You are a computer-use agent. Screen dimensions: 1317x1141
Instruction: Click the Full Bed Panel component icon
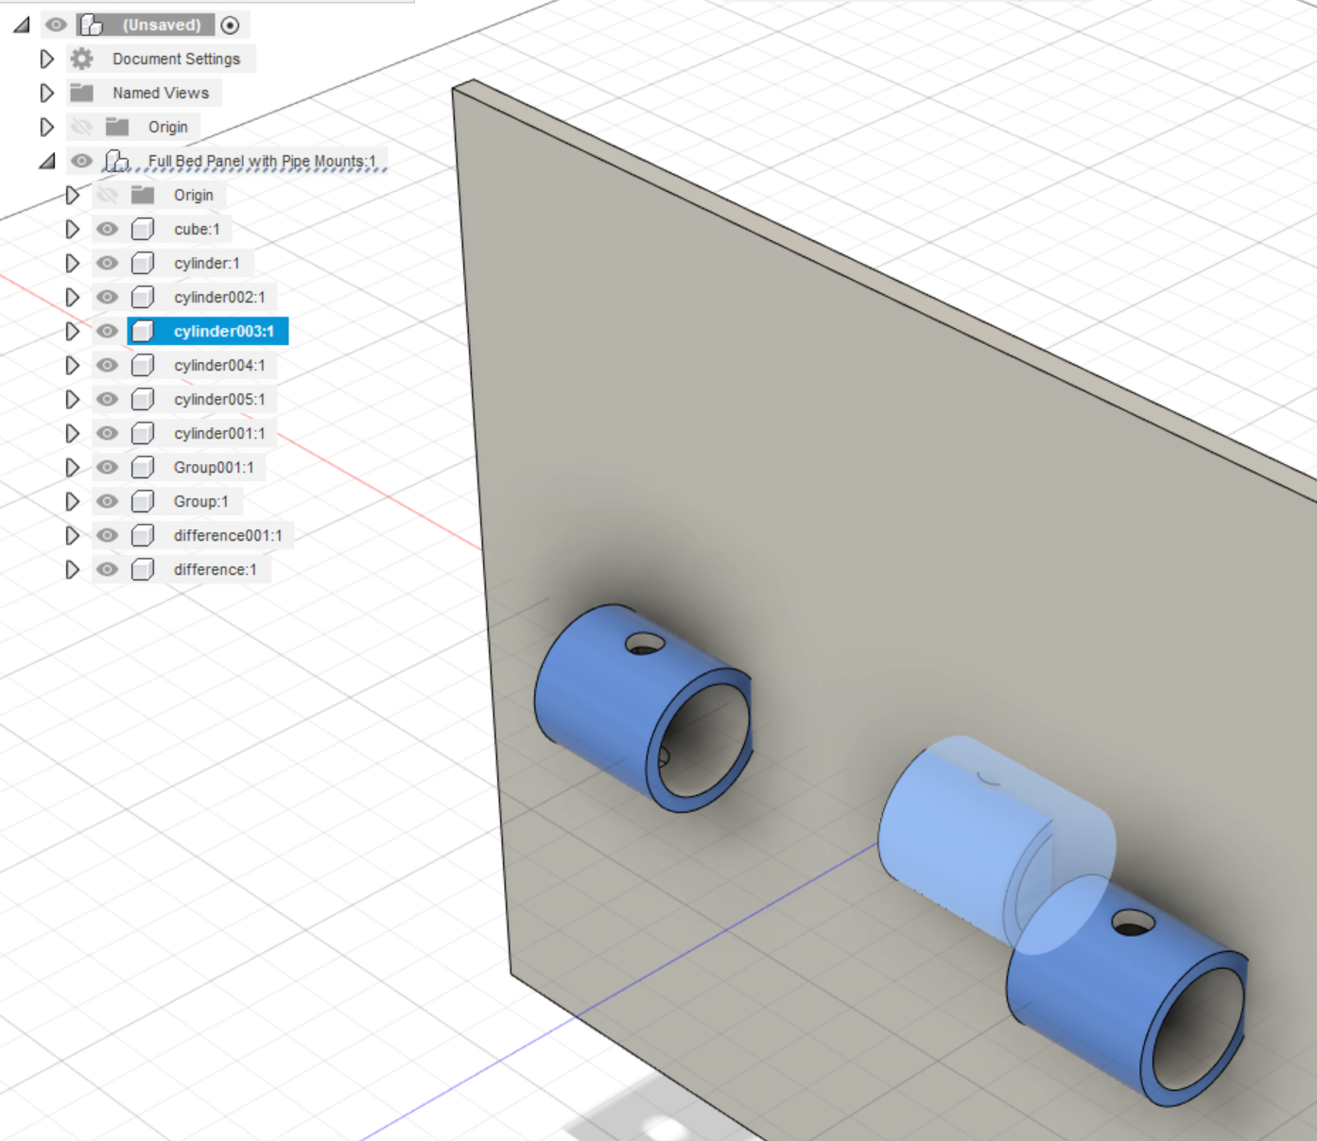point(117,161)
